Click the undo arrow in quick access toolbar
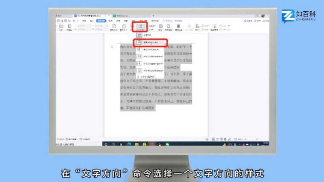 [x=70, y=20]
